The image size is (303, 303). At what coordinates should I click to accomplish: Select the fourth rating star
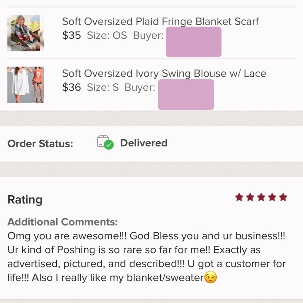coord(272,197)
